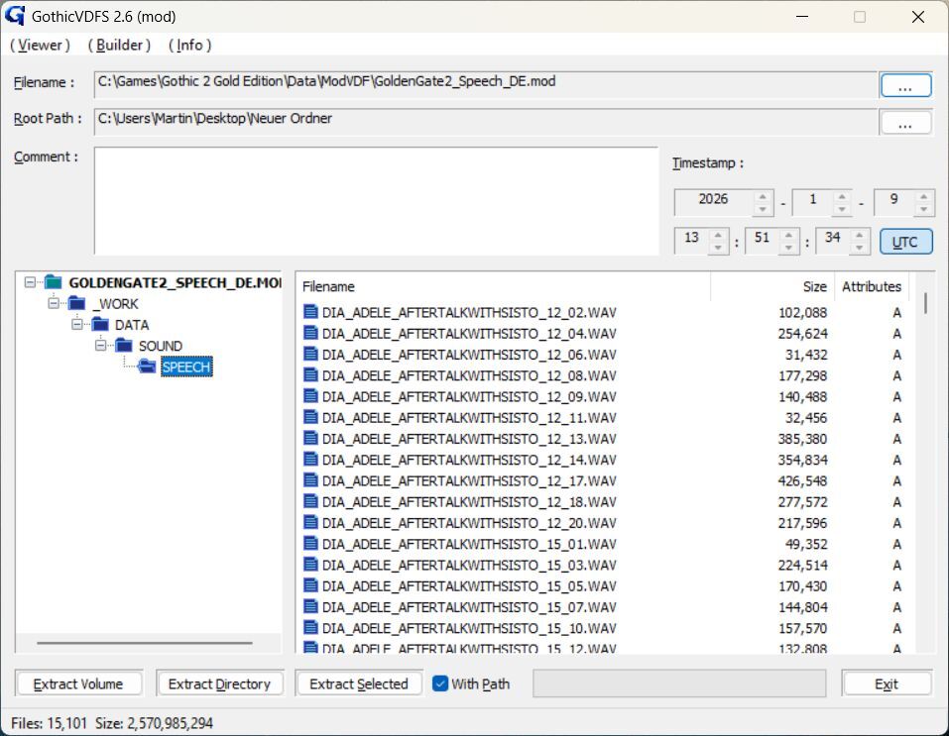Click the _WORK folder icon
The width and height of the screenshot is (949, 736).
point(77,304)
